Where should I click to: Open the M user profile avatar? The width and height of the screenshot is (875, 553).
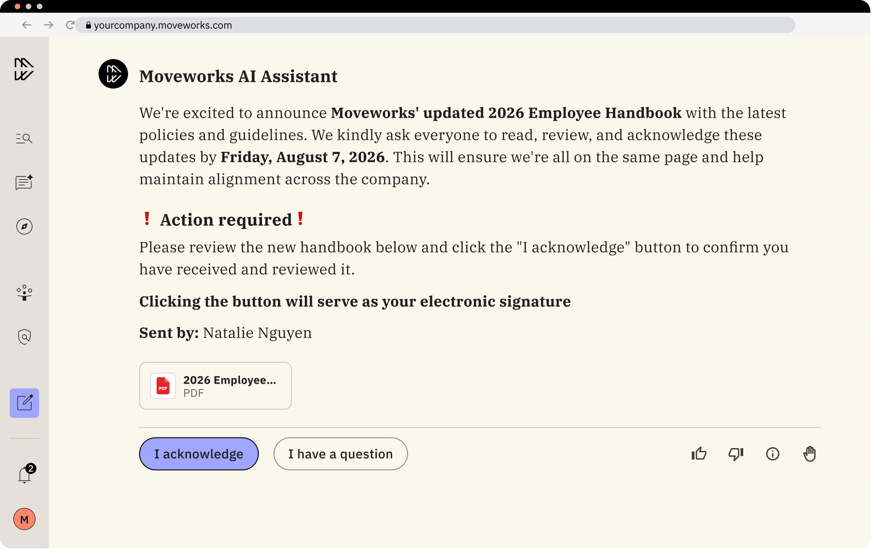coord(24,519)
